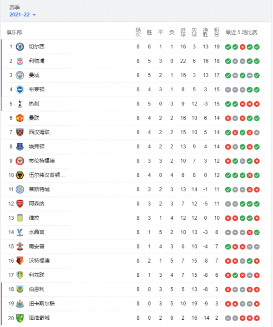Screen dimensions: 273x327
Task: Click the Manchester United crest icon
Action: (20, 118)
